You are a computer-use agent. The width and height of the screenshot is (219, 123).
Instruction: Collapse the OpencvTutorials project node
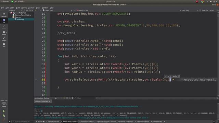coord(9,13)
